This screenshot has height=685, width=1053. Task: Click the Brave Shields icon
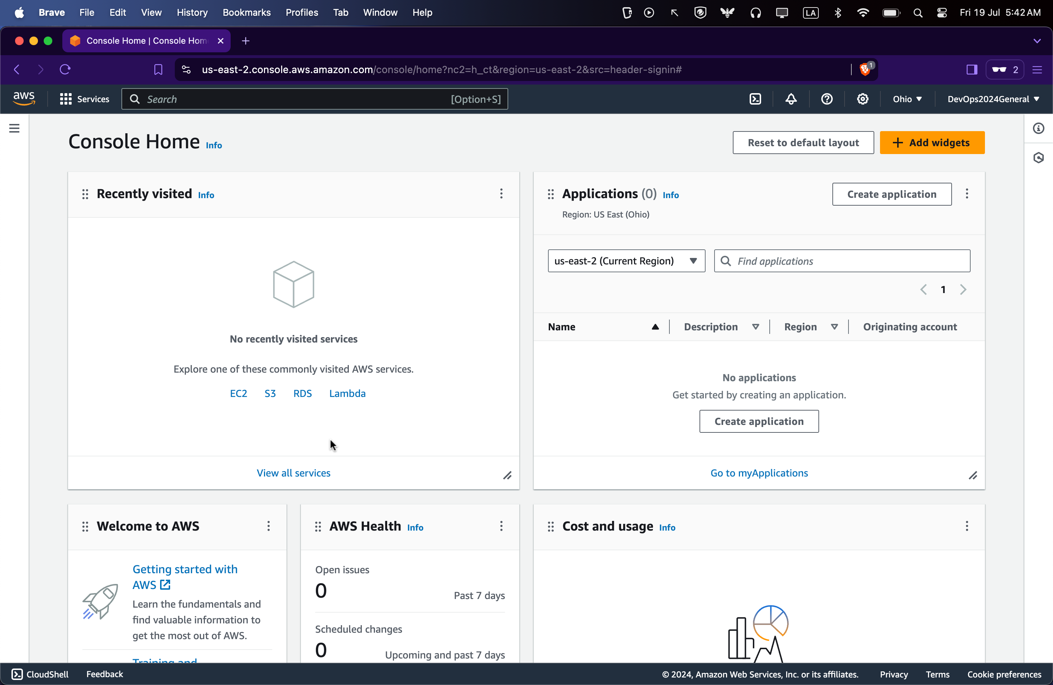click(x=865, y=70)
